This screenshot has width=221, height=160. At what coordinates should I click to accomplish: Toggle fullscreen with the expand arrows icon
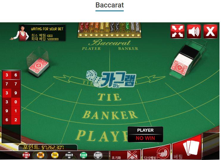(178, 32)
